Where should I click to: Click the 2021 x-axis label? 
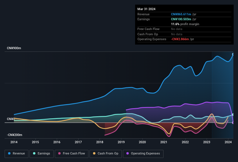pyautogui.click(x=164, y=142)
